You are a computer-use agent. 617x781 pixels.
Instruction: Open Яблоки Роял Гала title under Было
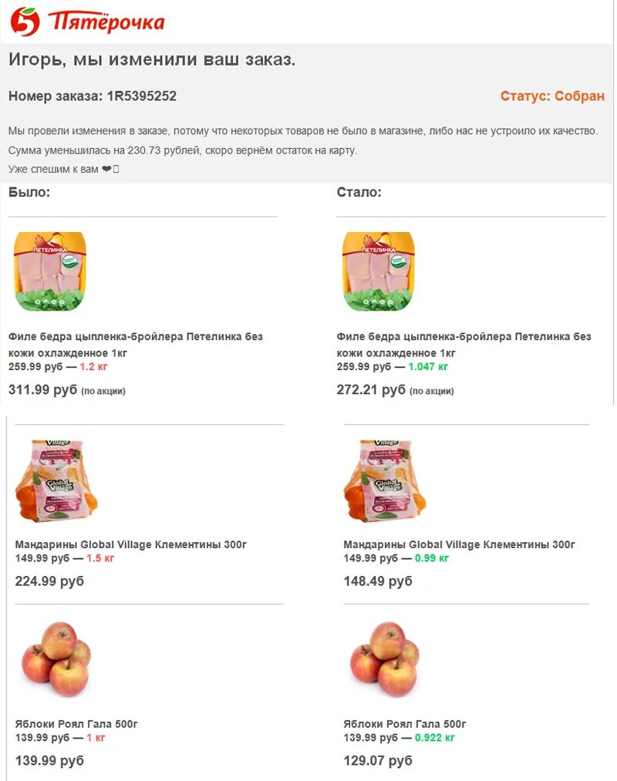76,724
